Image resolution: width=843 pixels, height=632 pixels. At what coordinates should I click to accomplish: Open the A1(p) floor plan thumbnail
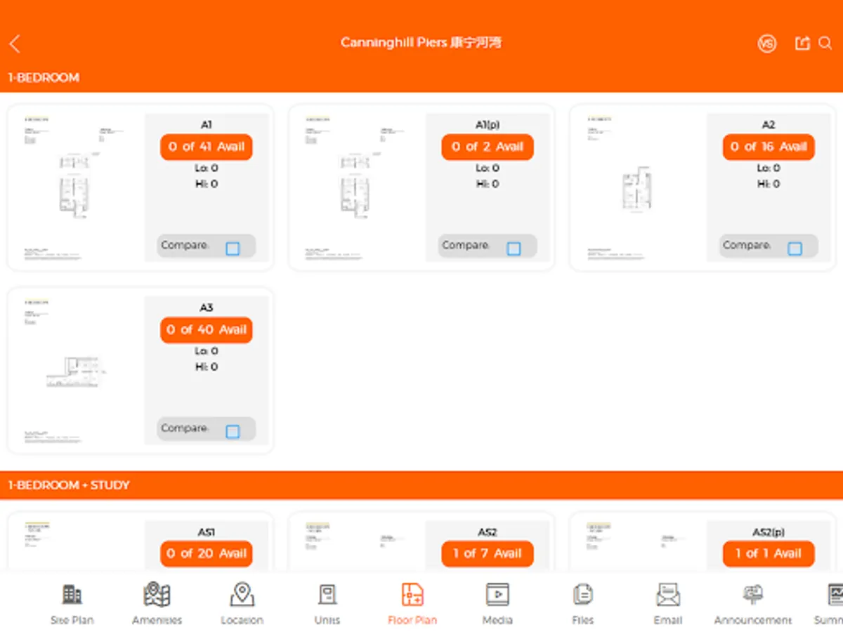point(355,187)
